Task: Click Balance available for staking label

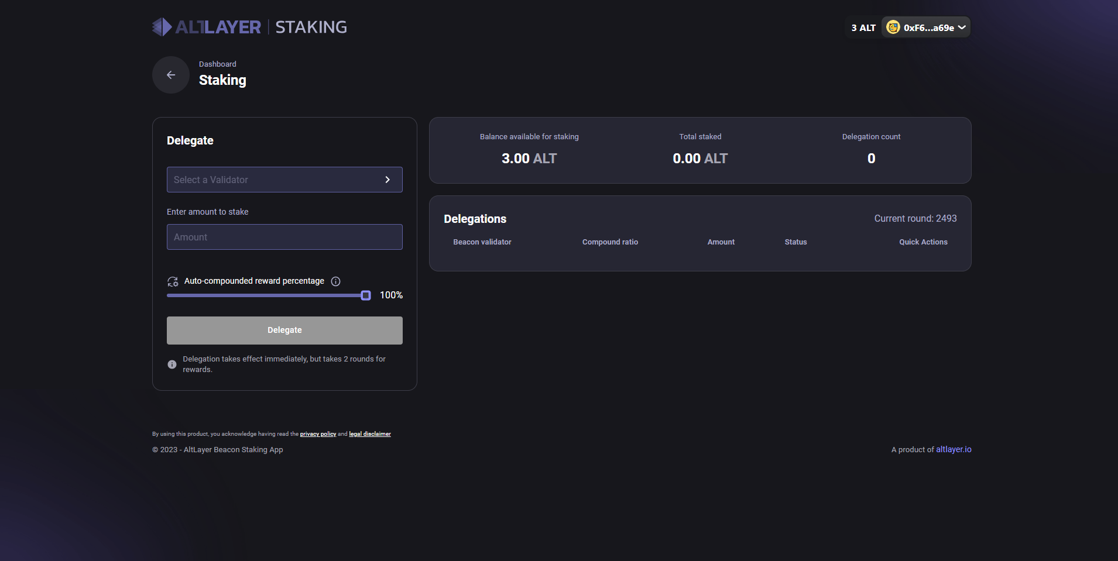Action: pyautogui.click(x=529, y=137)
